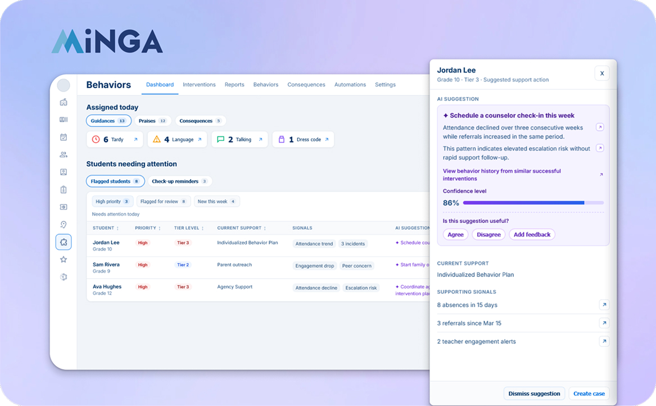Select the Check-up reminders 3 chip
The width and height of the screenshot is (656, 406).
180,181
